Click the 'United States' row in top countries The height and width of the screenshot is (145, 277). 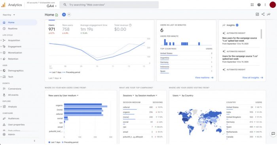coord(186,53)
